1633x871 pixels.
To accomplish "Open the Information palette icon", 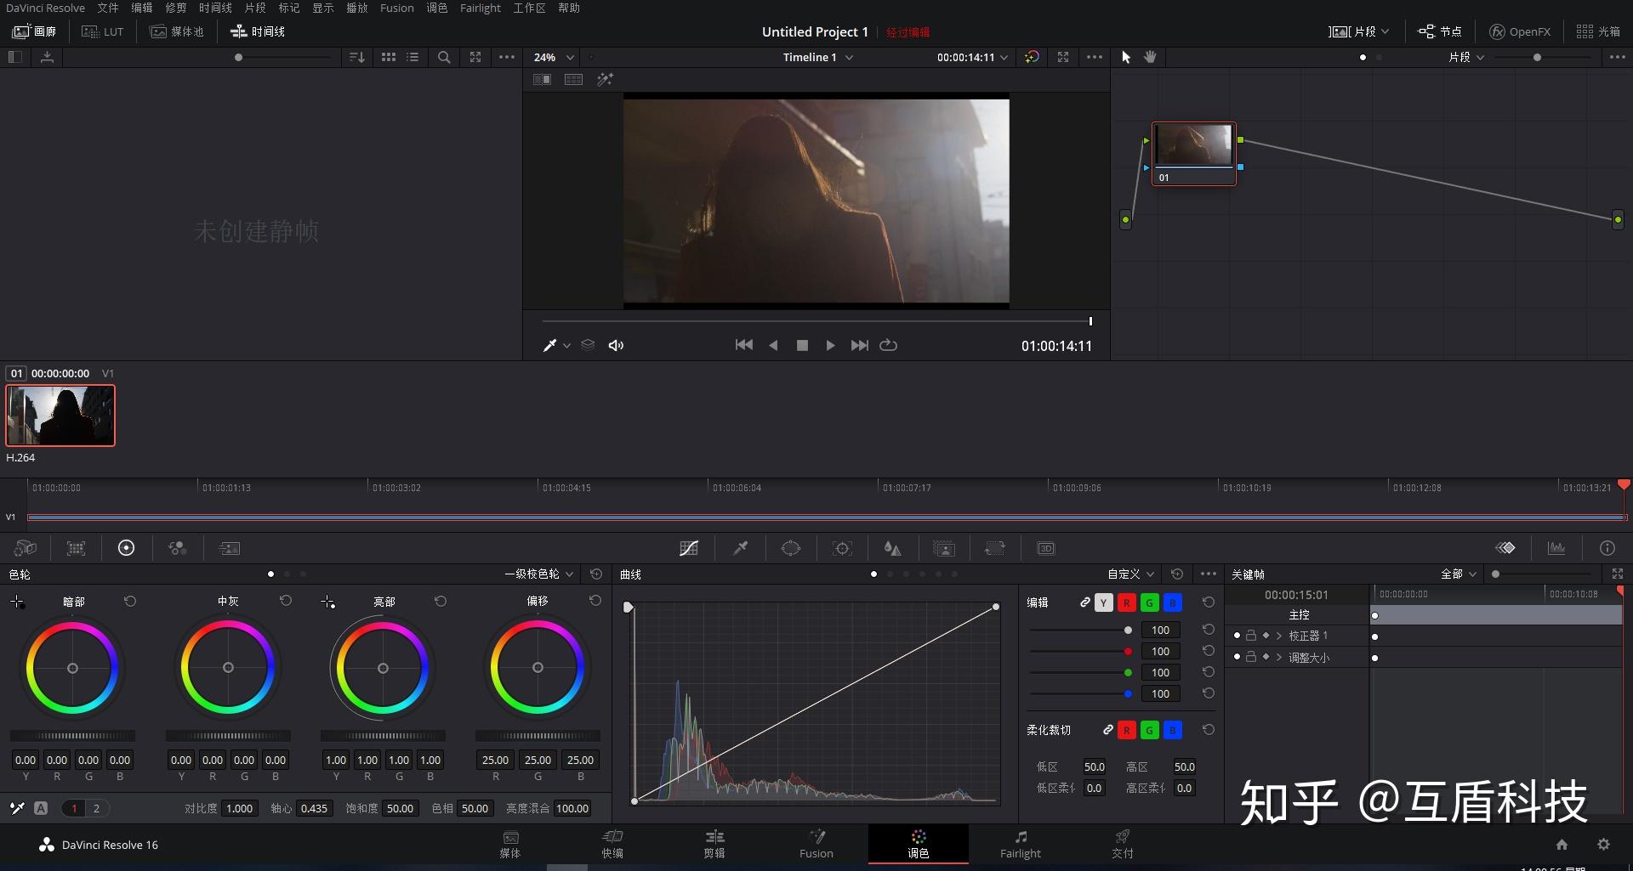I will 1607,548.
